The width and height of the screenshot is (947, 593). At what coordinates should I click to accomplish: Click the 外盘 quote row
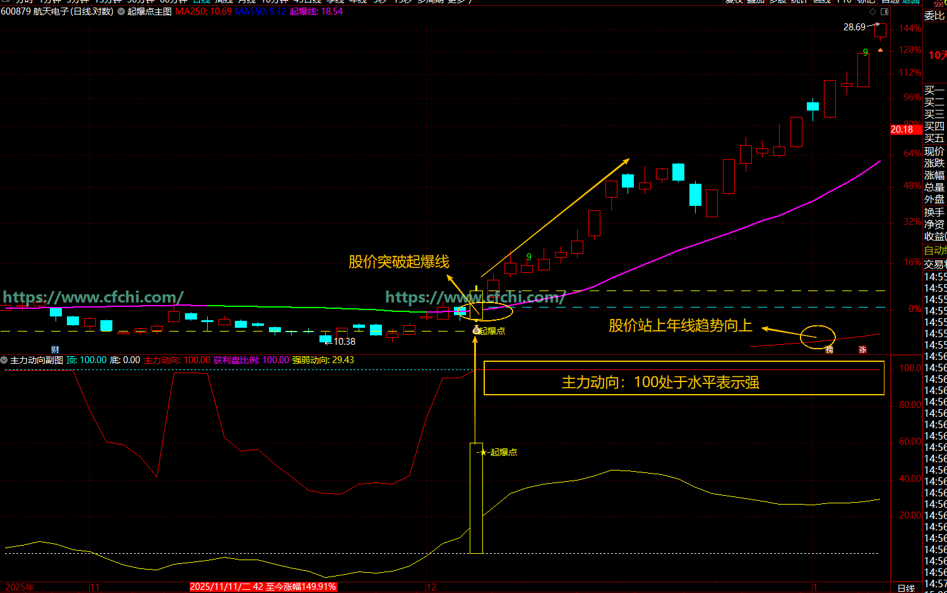[x=935, y=200]
